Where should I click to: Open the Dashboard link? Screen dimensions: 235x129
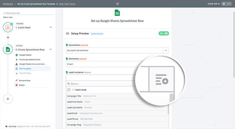click(8, 4)
